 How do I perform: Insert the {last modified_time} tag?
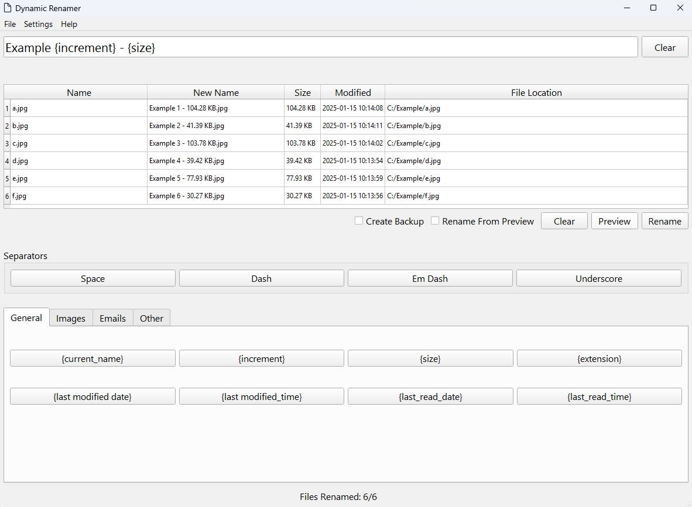(x=261, y=396)
